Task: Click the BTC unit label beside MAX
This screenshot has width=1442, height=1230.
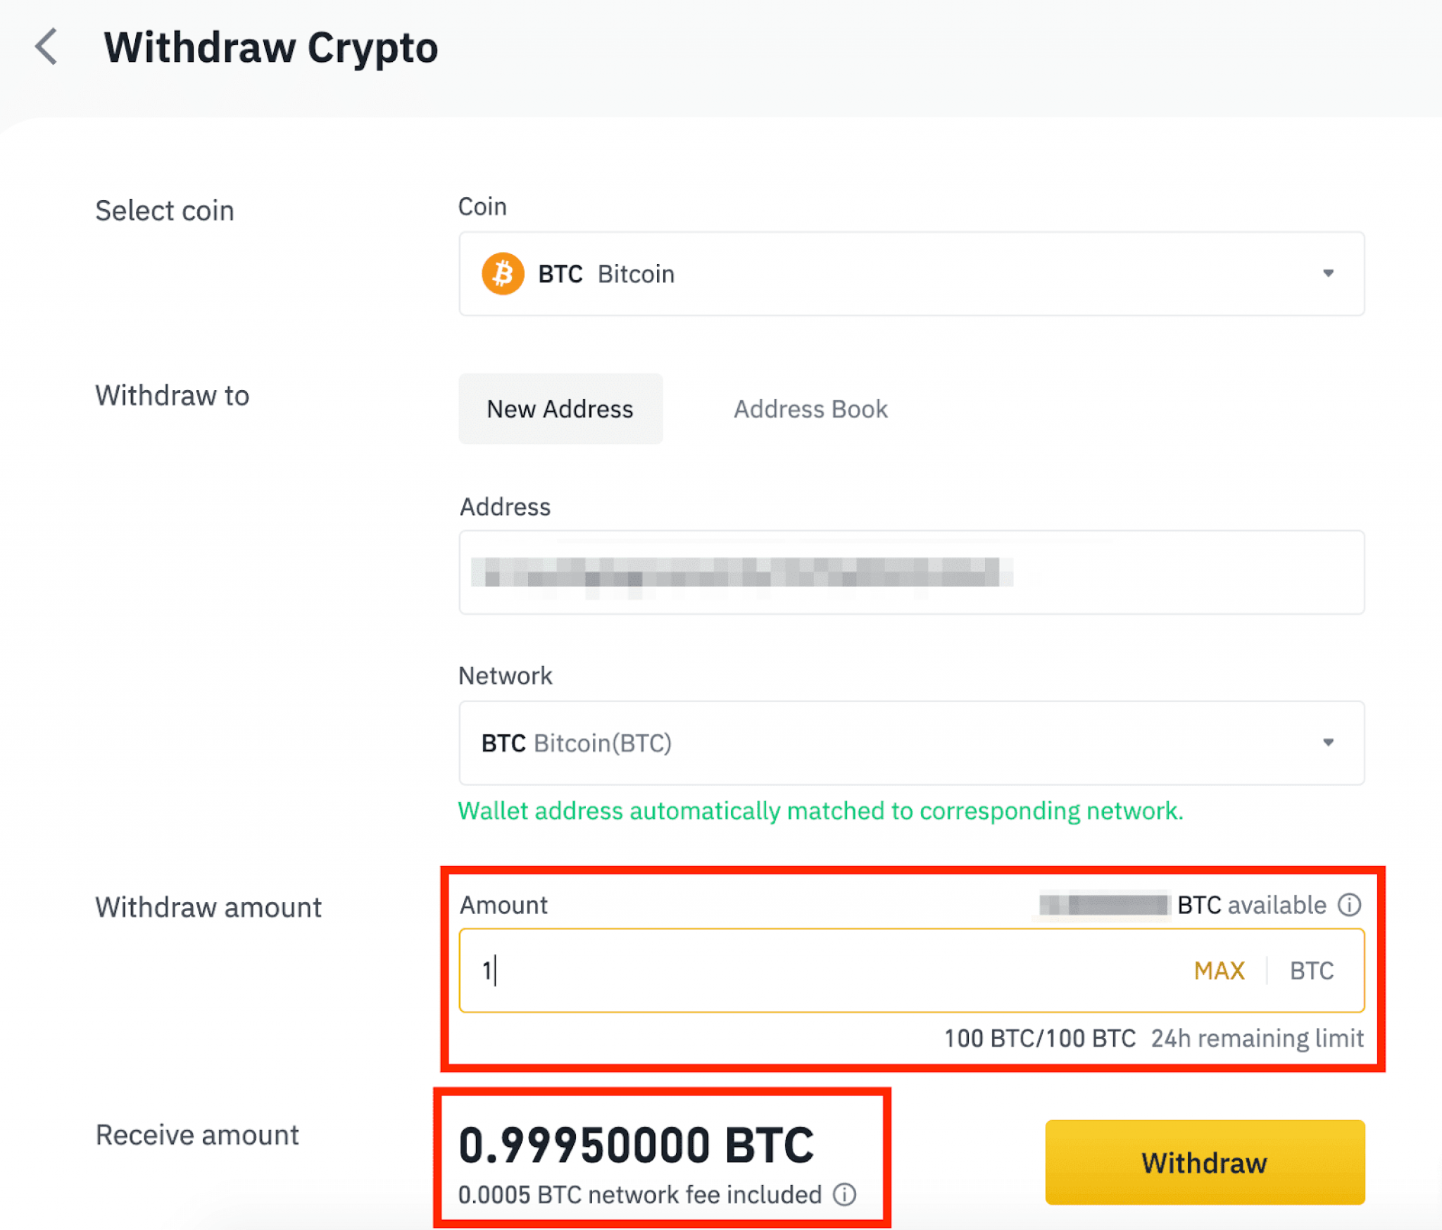Action: pos(1312,970)
